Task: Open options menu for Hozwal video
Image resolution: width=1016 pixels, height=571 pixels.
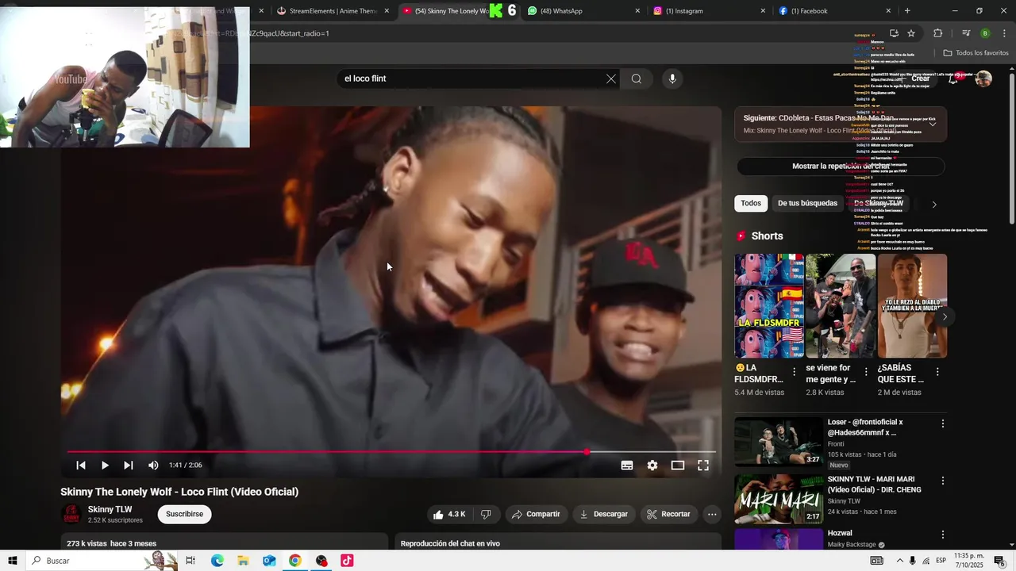Action: (x=943, y=535)
